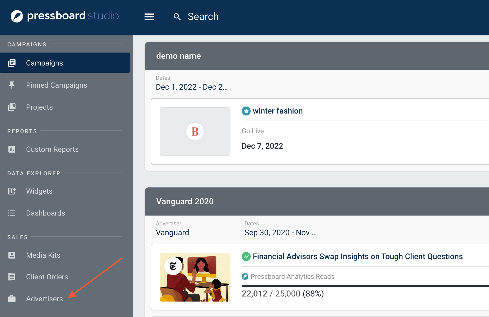
Task: Open the Financial Advisors story thumbnail
Action: (x=195, y=277)
